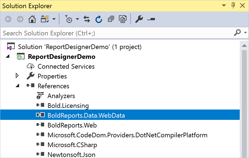249x158 pixels.
Task: Click the Pending Changes Filter clock icon
Action: click(x=69, y=19)
